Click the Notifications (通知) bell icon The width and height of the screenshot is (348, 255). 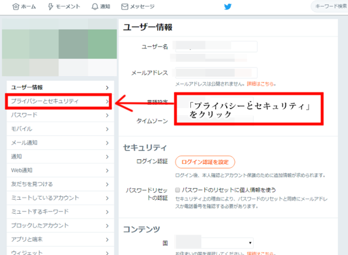tap(95, 6)
